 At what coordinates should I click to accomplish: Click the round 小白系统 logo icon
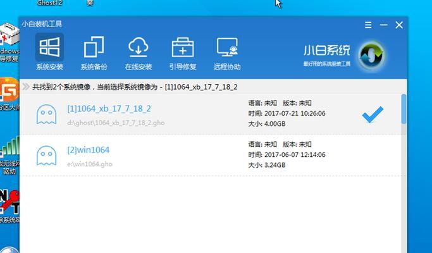click(371, 56)
